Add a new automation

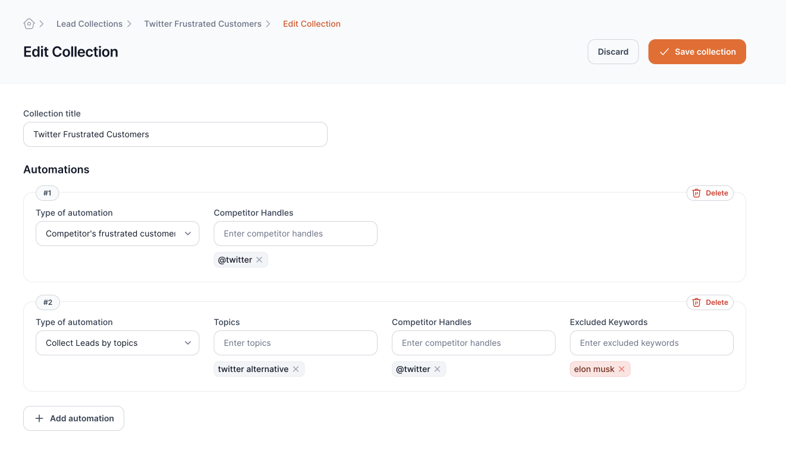point(74,418)
